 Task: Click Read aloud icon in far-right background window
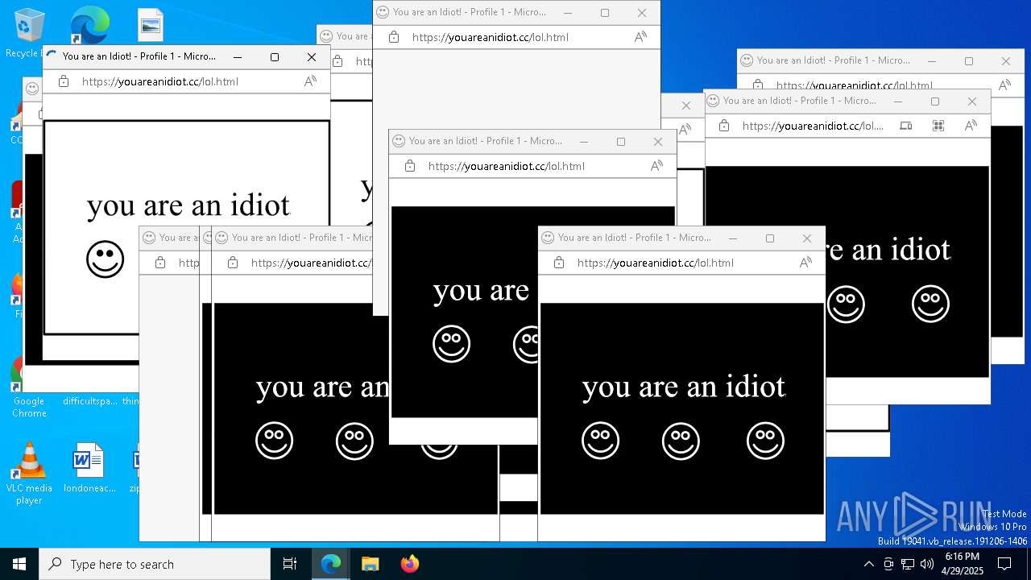coord(1004,85)
